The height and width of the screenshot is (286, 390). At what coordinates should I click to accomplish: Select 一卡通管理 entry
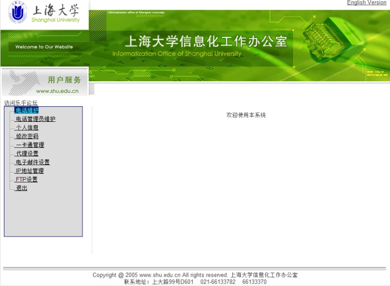click(x=30, y=145)
